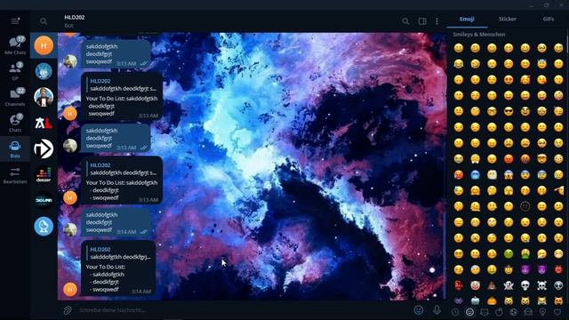Click the 'Smileys & Menschen' section header
569x320 pixels.
pyautogui.click(x=478, y=35)
